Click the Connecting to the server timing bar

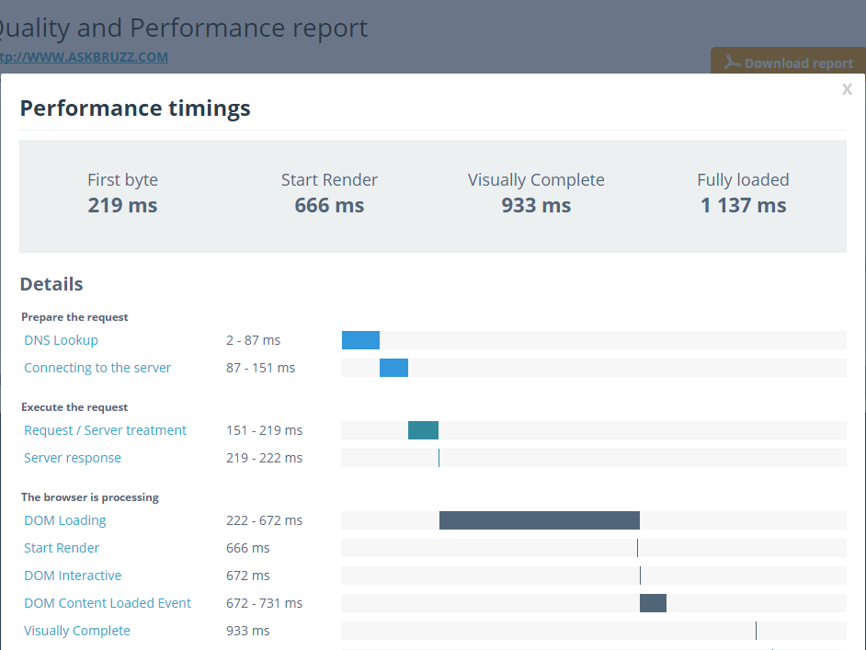(x=393, y=368)
